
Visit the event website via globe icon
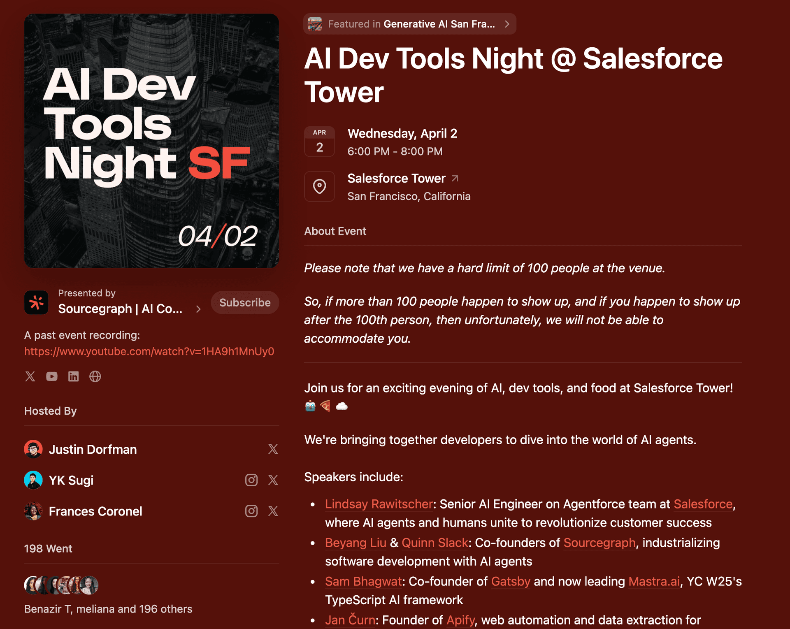95,376
